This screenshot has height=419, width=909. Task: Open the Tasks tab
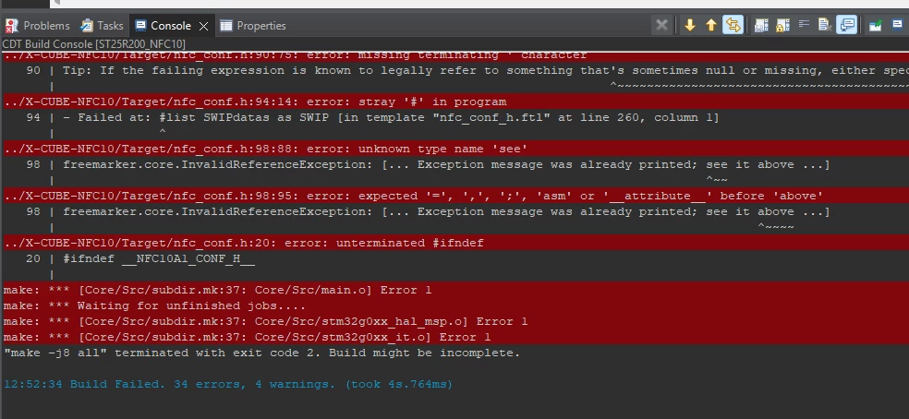click(x=102, y=26)
